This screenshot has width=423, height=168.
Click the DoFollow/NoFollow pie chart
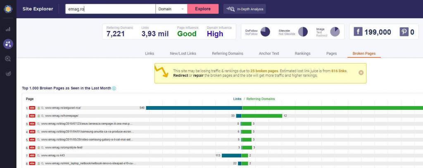click(x=265, y=32)
